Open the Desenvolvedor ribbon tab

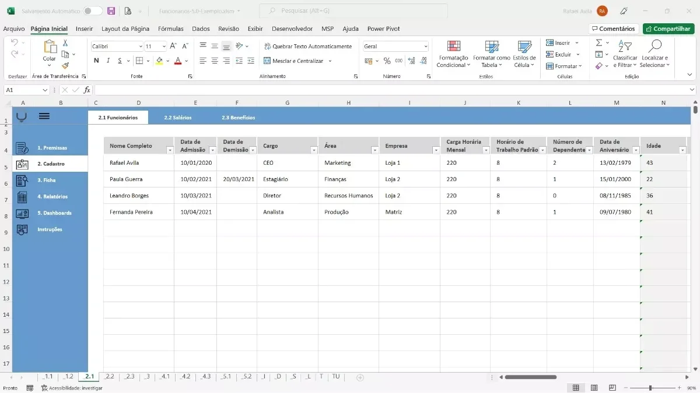(292, 29)
